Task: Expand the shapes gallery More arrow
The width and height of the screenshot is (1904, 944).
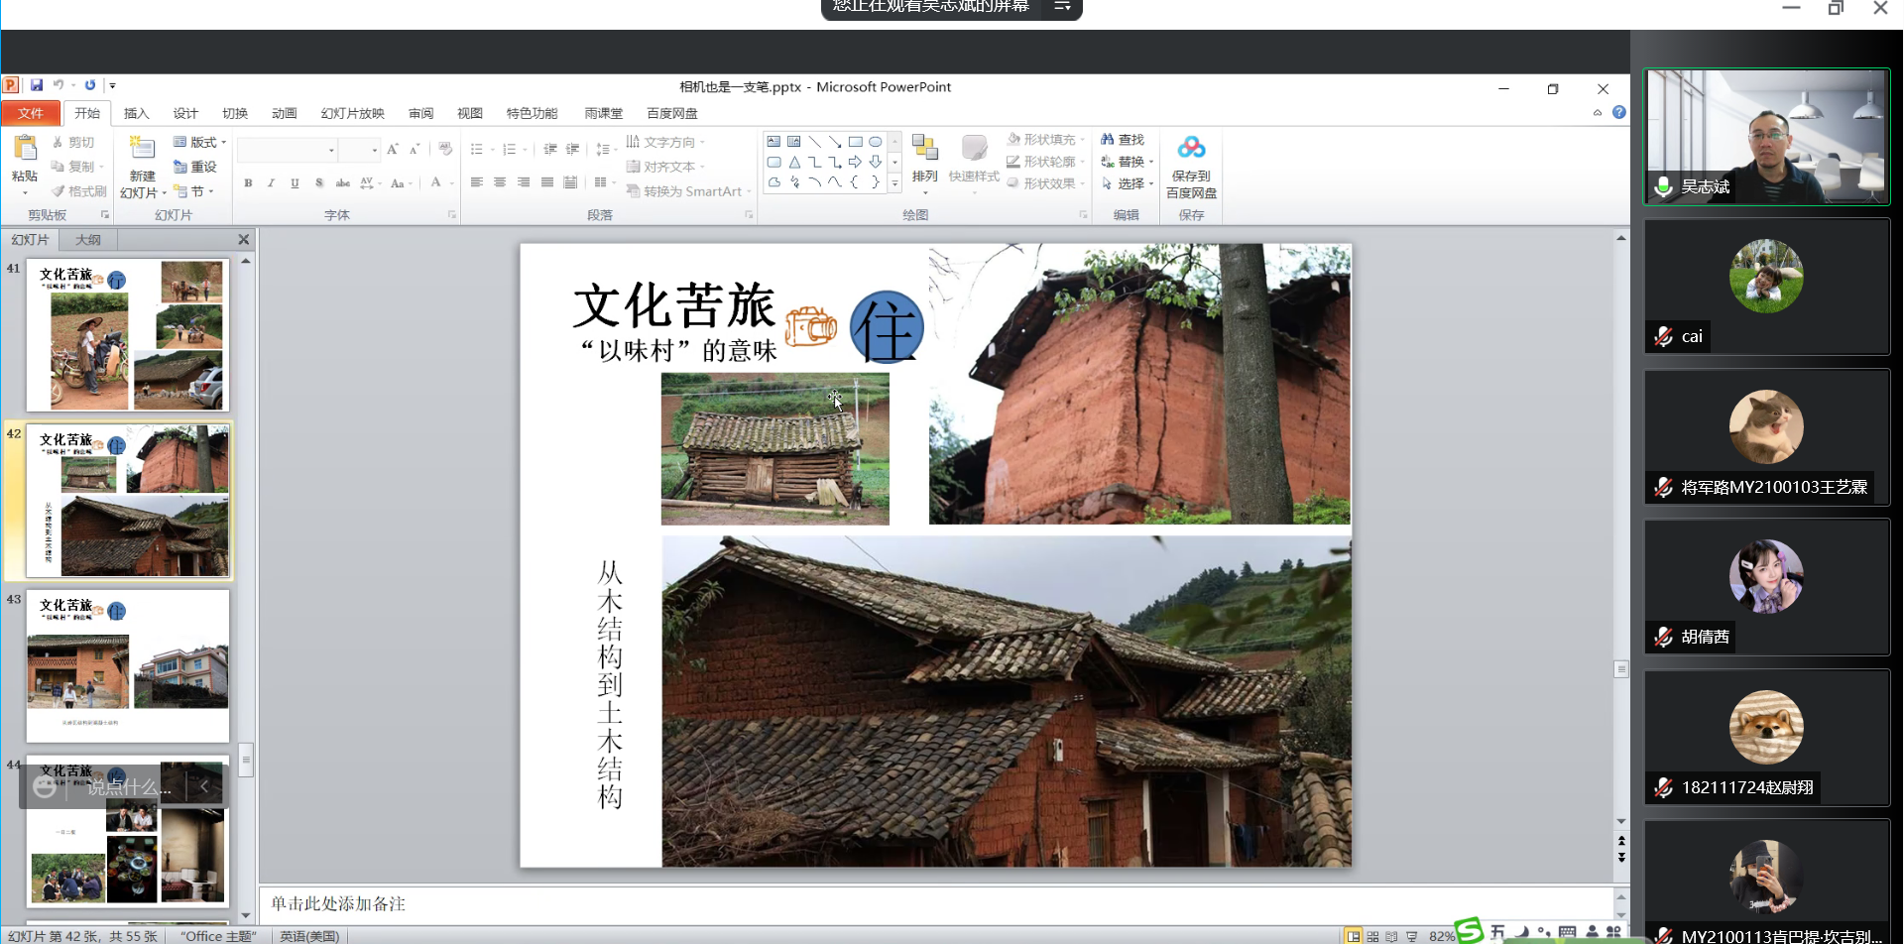Action: (894, 182)
